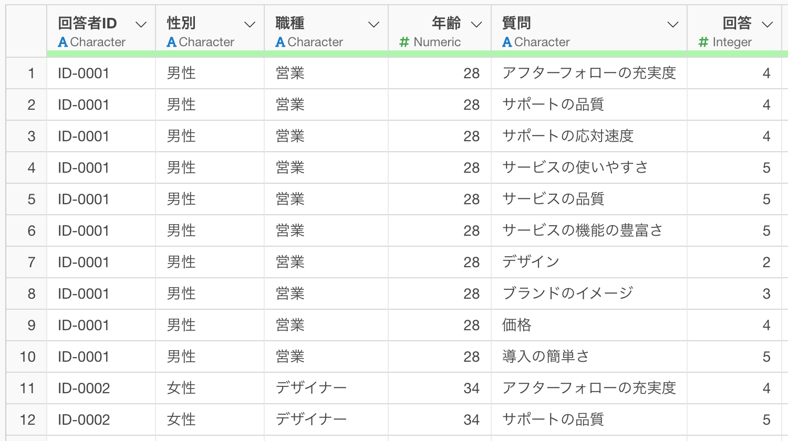788x441 pixels.
Task: Open the 回答者ID column dropdown menu
Action: coord(141,24)
